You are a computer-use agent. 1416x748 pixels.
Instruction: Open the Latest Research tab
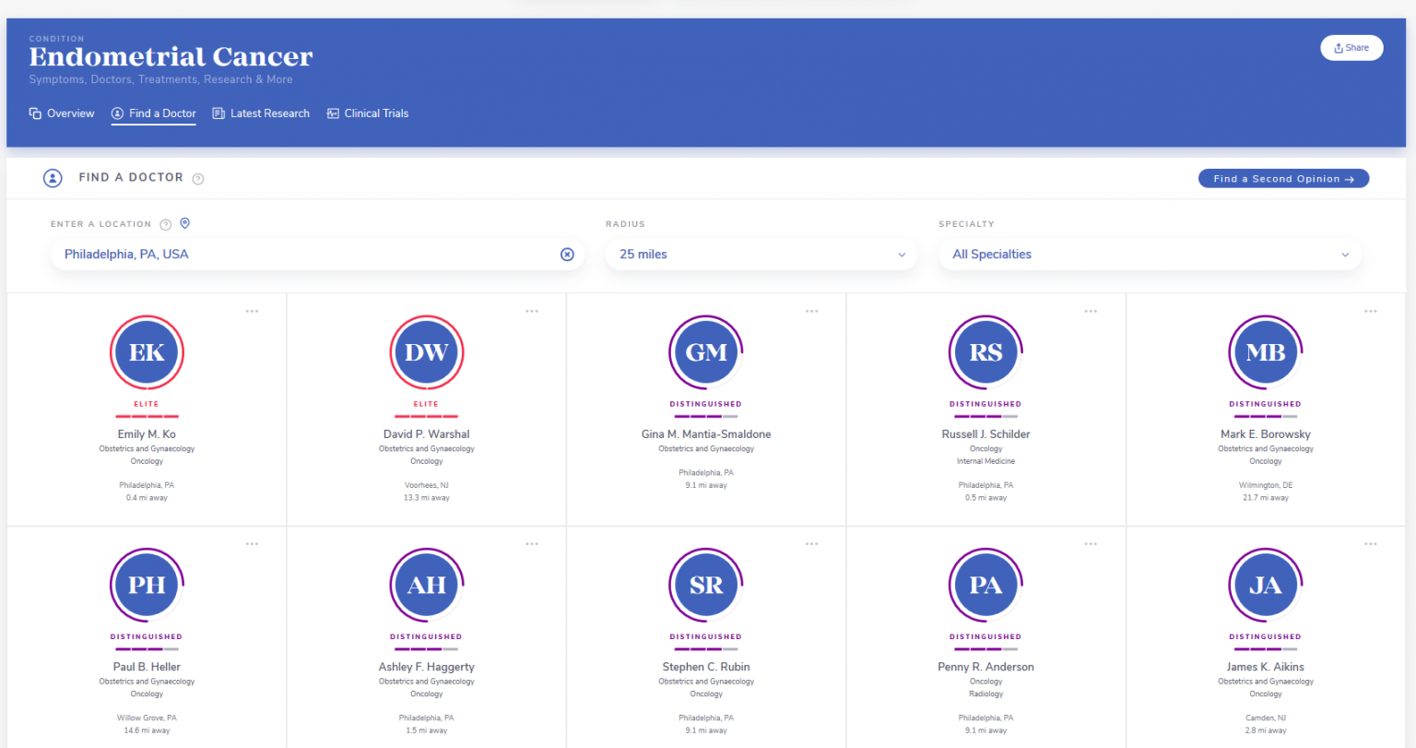[x=261, y=113]
